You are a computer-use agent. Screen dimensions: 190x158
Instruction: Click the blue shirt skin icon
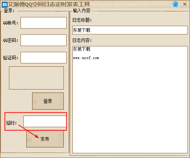pos(175,4)
